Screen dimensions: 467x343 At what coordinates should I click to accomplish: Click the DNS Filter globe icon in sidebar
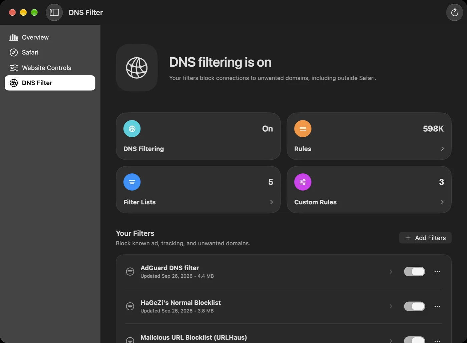click(x=14, y=83)
